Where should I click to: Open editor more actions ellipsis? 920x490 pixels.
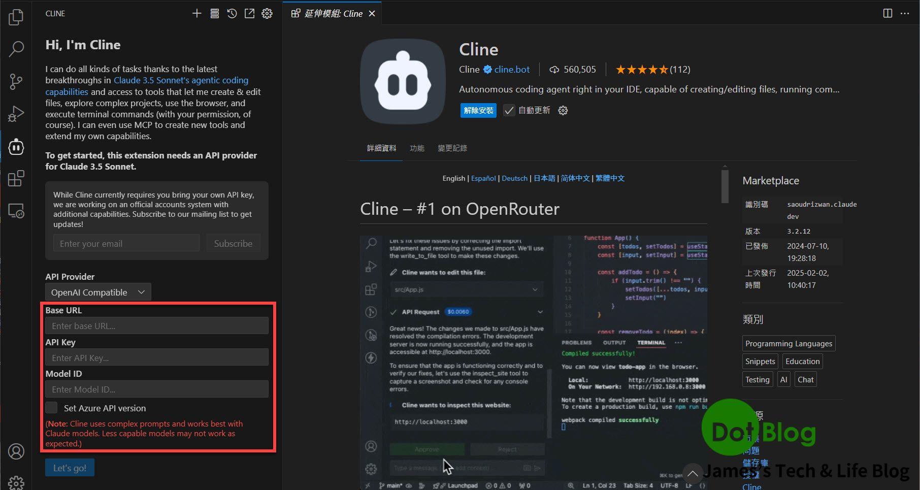pyautogui.click(x=905, y=14)
